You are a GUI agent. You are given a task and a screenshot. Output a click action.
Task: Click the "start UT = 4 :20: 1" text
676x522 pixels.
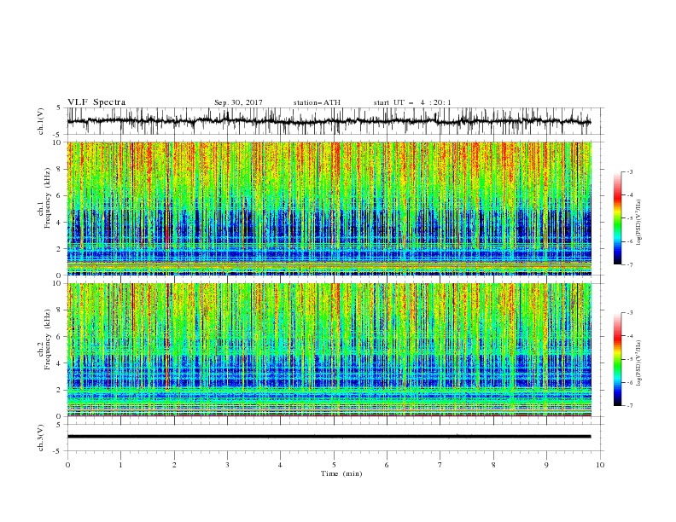[x=412, y=102]
